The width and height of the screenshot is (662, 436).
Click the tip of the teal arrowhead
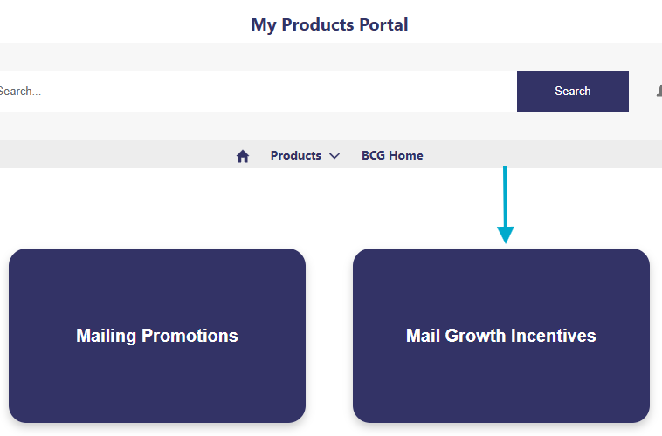click(x=505, y=242)
